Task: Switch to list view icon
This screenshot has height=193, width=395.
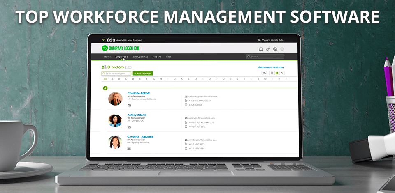Action: click(x=272, y=73)
